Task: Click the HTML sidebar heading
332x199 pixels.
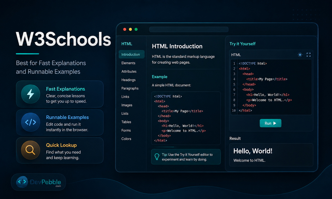Action: pyautogui.click(x=127, y=44)
